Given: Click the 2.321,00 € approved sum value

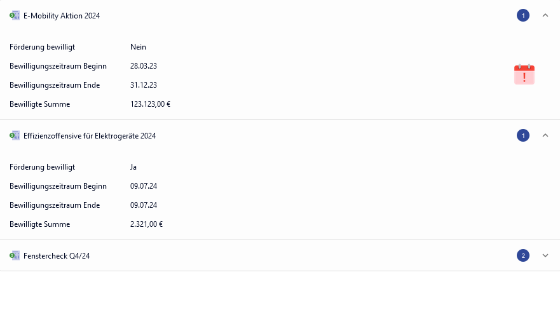Looking at the screenshot, I should [x=146, y=224].
